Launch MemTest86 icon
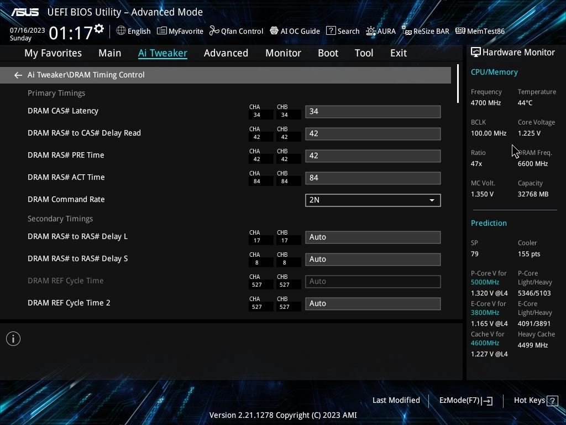Viewport: 566px width, 425px height. pyautogui.click(x=460, y=31)
